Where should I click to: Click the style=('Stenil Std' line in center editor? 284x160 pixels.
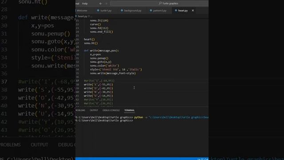[x=116, y=69]
